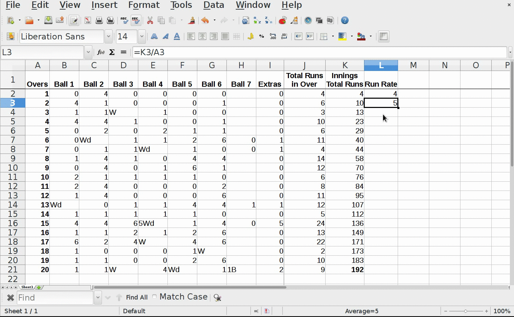This screenshot has height=317, width=514.
Task: Click the Sum sigma icon
Action: (x=112, y=52)
